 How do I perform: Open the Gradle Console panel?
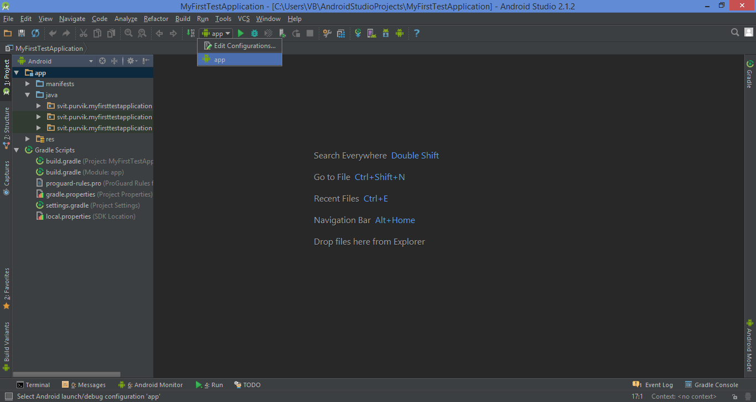click(x=712, y=385)
